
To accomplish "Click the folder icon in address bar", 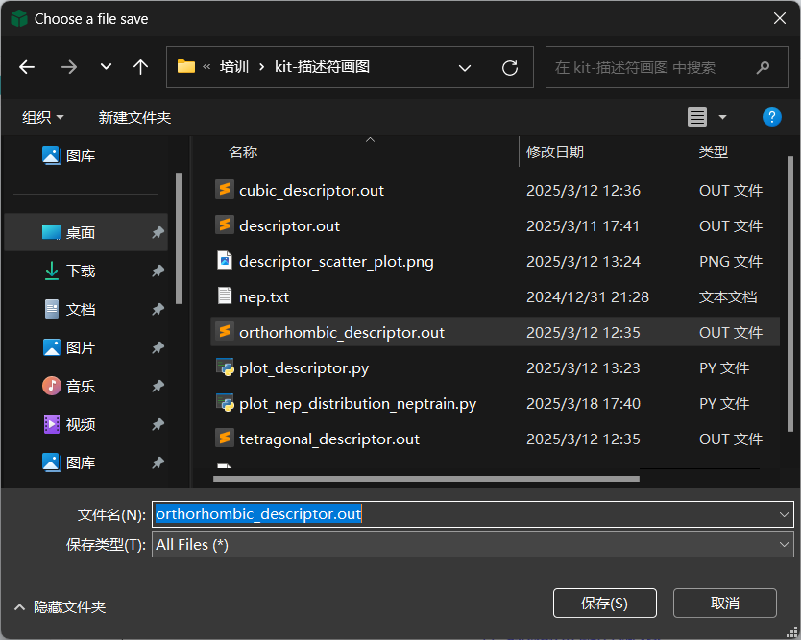I will pos(186,67).
